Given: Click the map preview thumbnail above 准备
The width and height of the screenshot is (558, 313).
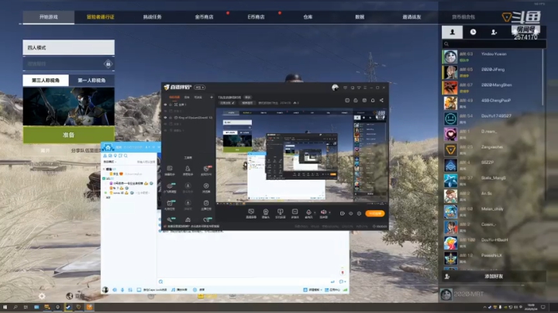Looking at the screenshot, I should tap(69, 106).
